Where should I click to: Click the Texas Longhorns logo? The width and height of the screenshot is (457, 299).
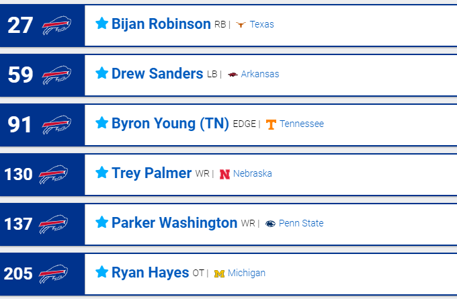241,24
